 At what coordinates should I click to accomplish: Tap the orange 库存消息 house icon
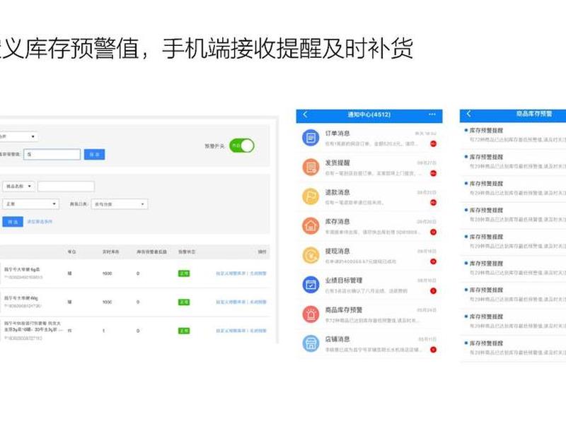point(311,225)
